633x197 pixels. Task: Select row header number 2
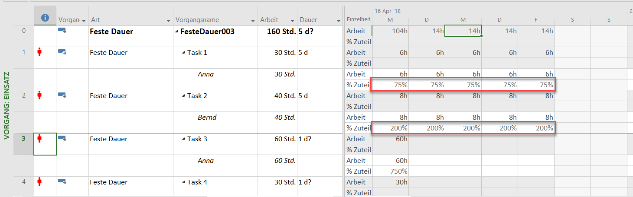click(24, 95)
